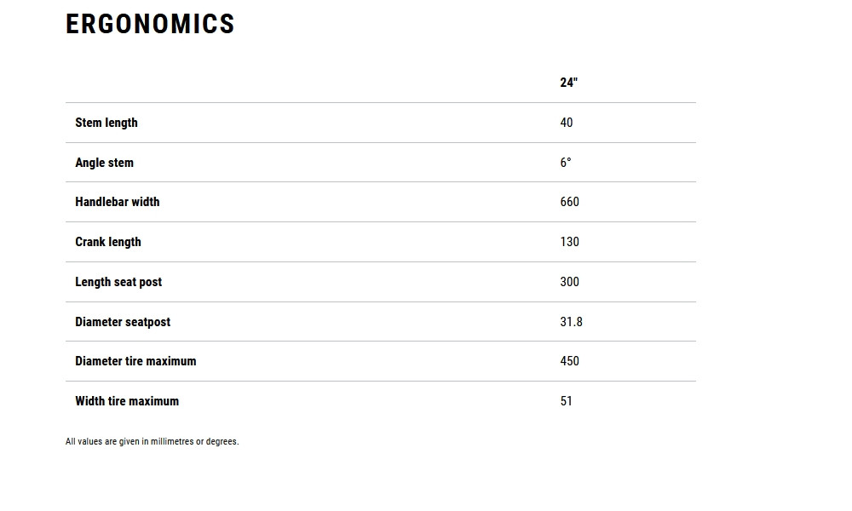This screenshot has width=852, height=511.
Task: Click the Angle stem row label
Action: (104, 163)
